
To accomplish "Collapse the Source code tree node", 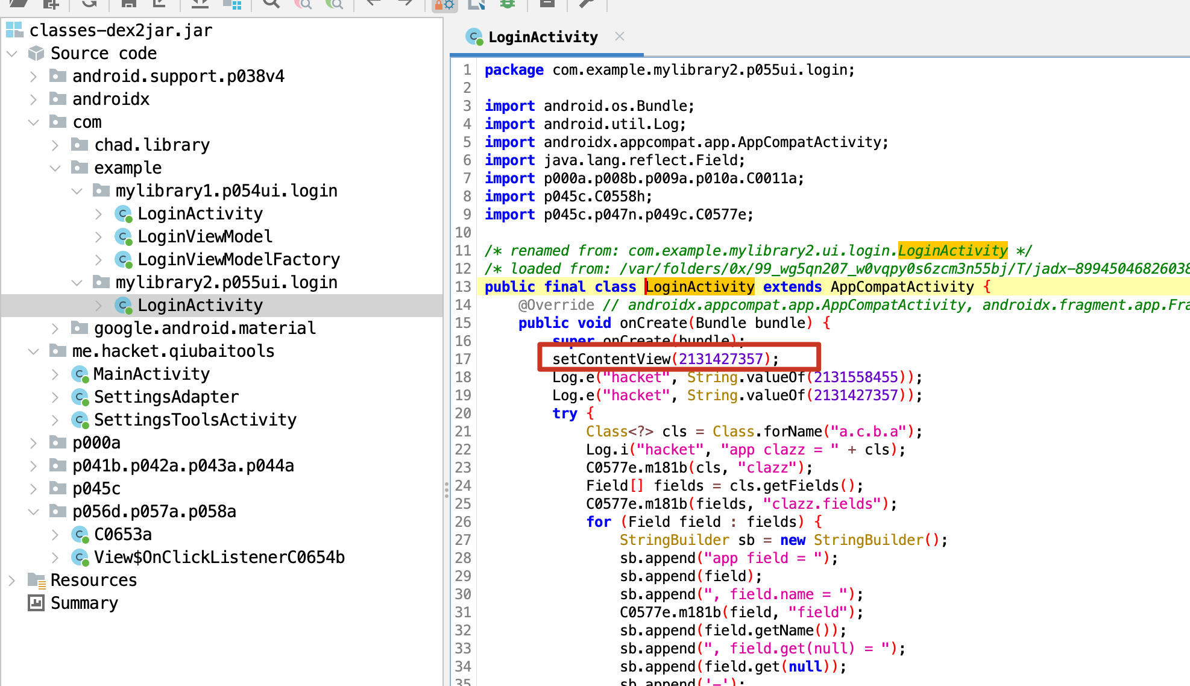I will coord(12,54).
